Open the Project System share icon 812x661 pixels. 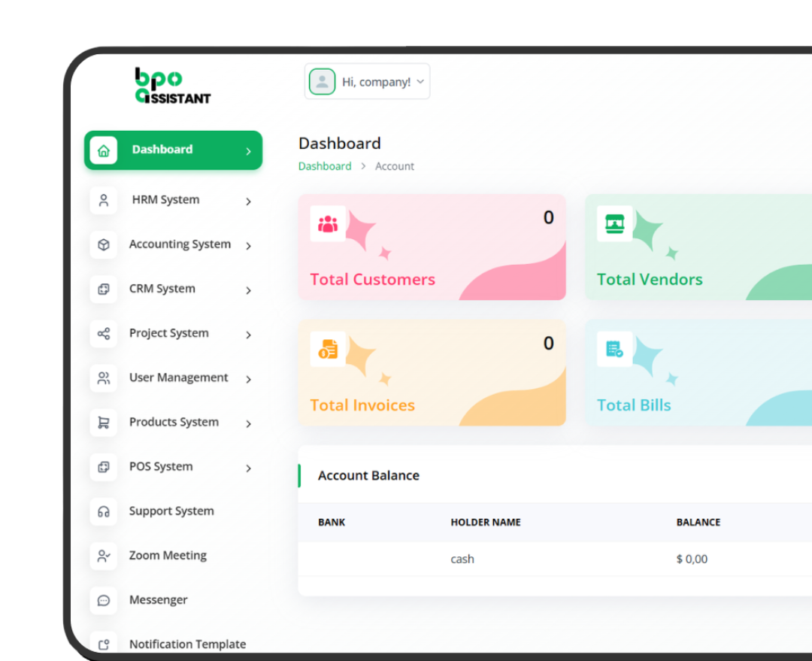point(103,334)
